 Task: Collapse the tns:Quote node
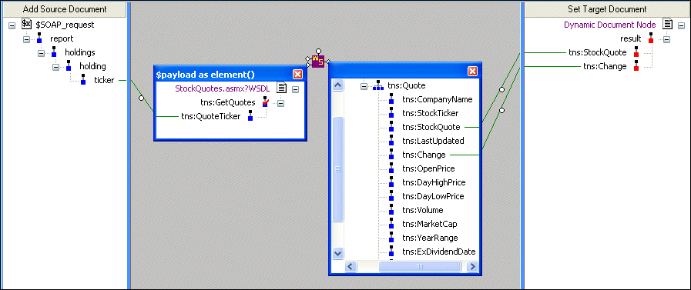click(364, 86)
